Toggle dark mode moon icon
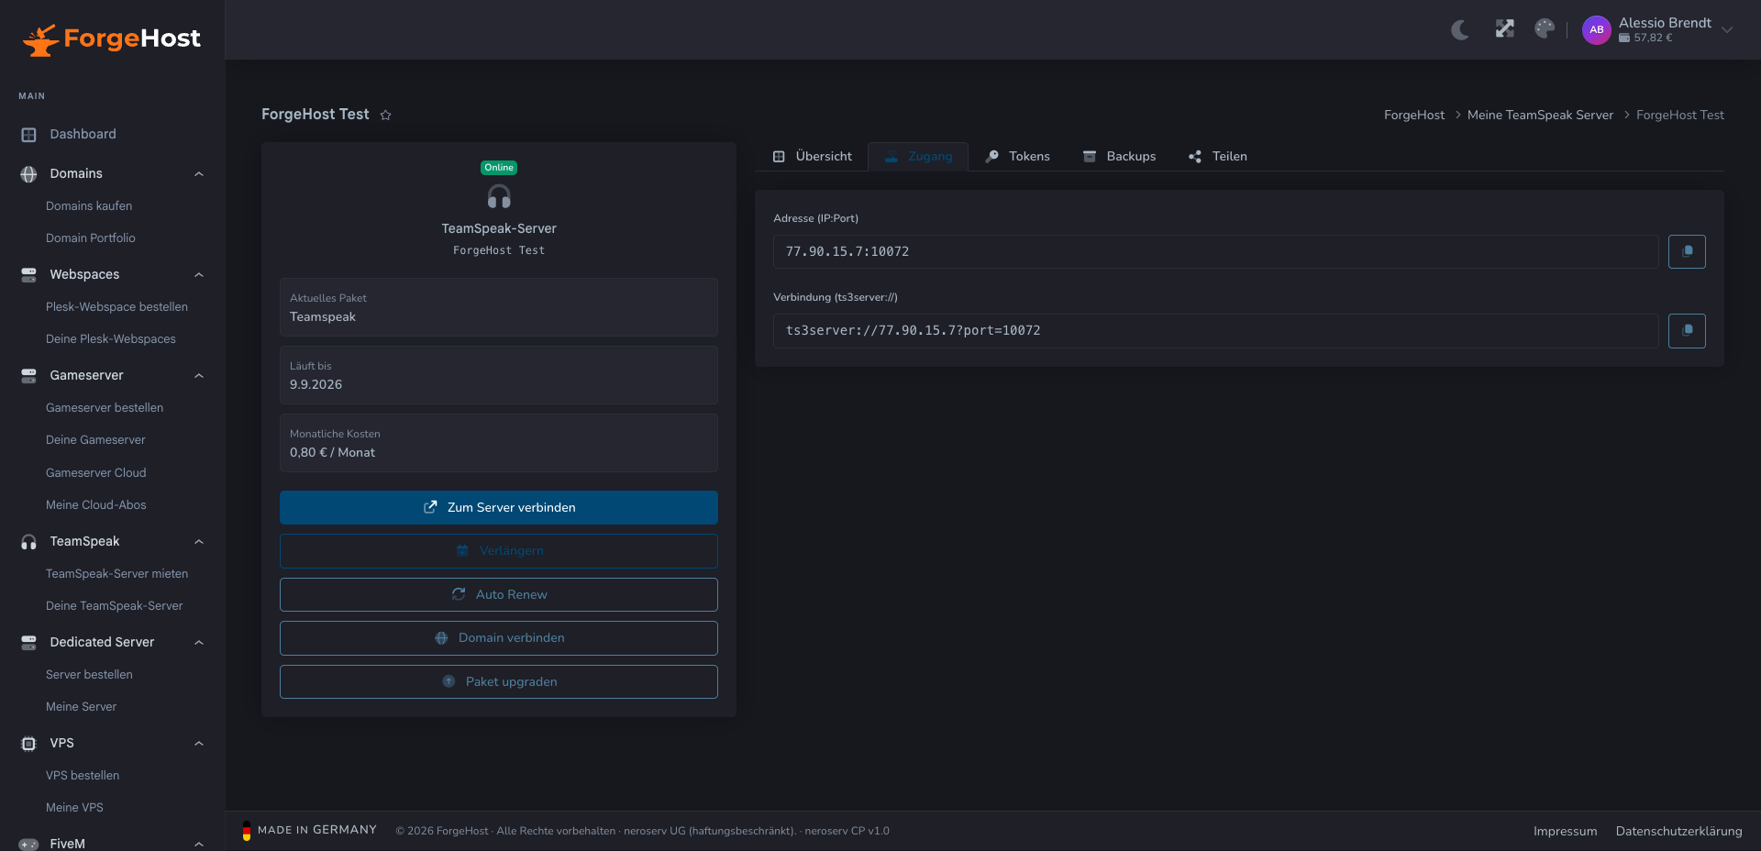The width and height of the screenshot is (1761, 851). 1460,29
